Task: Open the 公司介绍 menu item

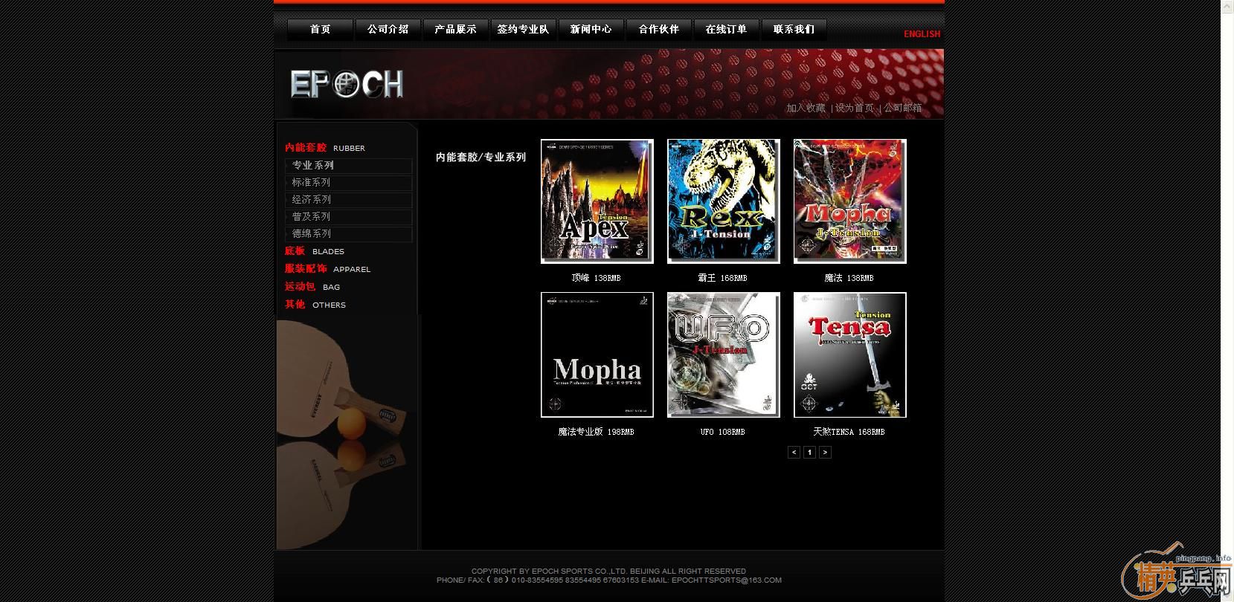Action: pos(388,30)
